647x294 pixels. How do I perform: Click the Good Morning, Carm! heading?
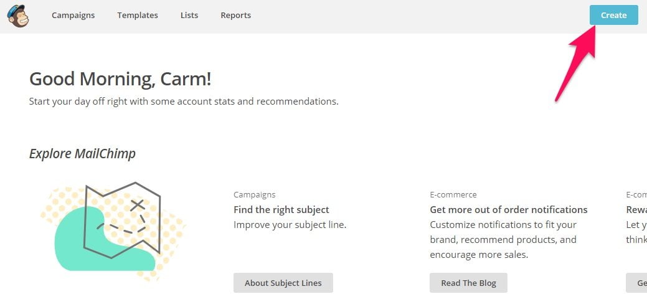120,78
